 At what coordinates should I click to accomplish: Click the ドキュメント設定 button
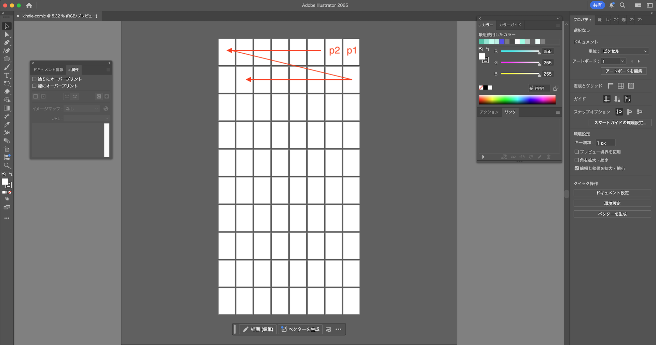[x=612, y=193]
